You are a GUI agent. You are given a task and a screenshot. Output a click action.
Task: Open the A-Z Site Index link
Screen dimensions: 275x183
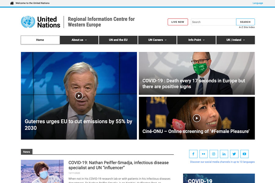247,27
